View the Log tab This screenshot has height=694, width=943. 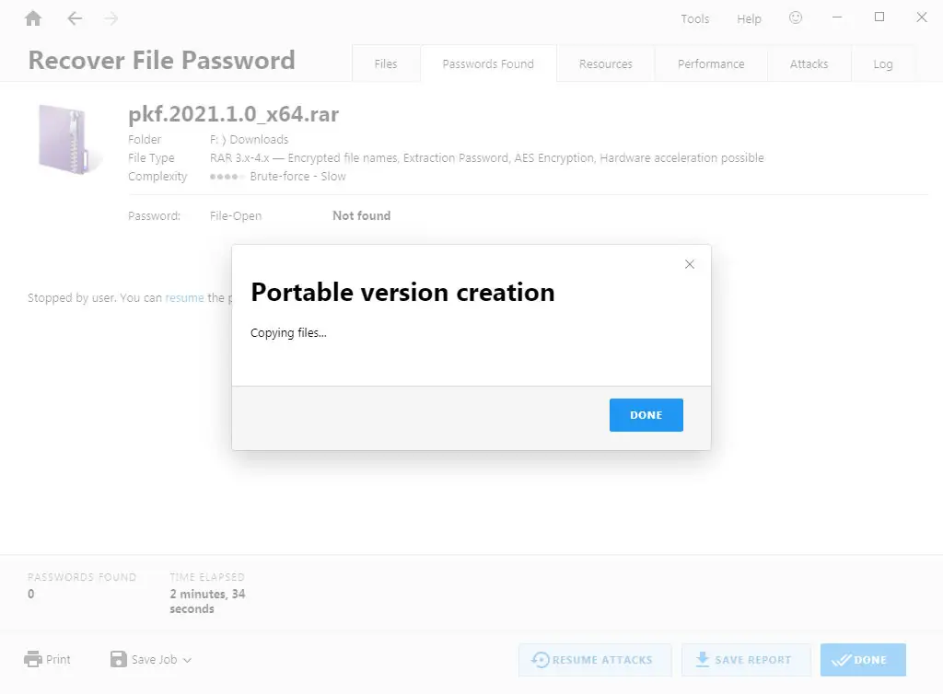point(883,64)
